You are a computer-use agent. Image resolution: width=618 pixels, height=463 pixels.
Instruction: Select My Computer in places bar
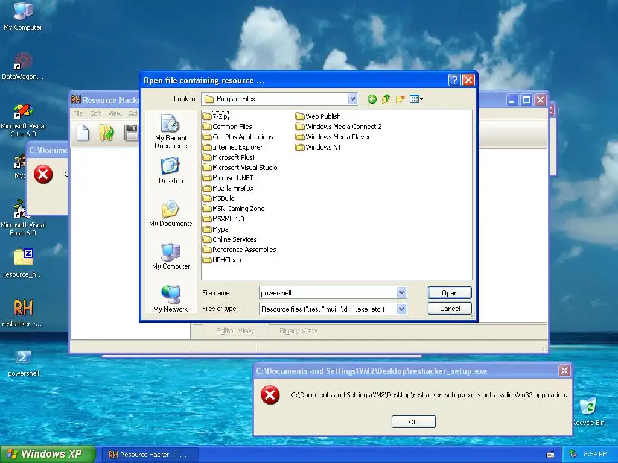171,256
